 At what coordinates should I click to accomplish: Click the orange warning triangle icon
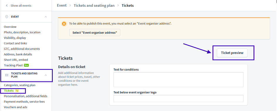click(x=64, y=23)
